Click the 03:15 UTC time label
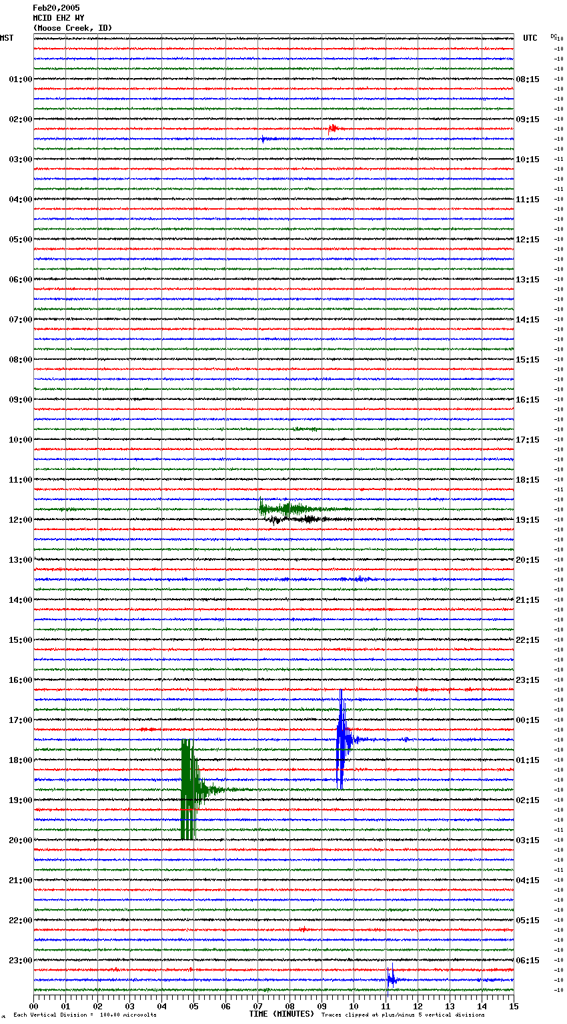 click(528, 840)
